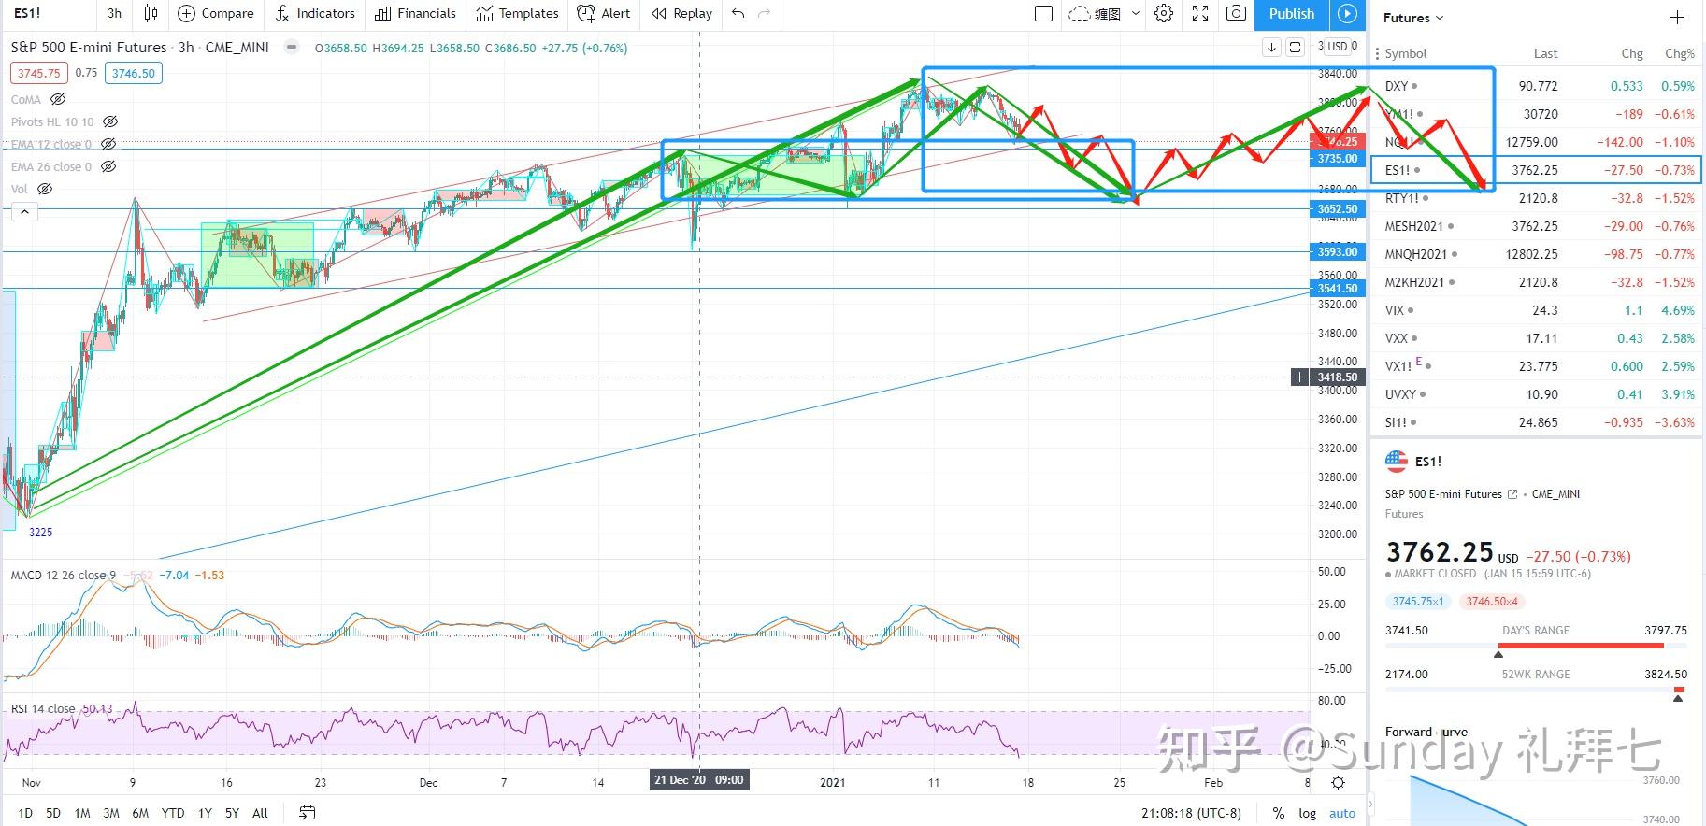Image resolution: width=1706 pixels, height=826 pixels.
Task: Click the crosshair plus on price scale
Action: pos(1299,377)
